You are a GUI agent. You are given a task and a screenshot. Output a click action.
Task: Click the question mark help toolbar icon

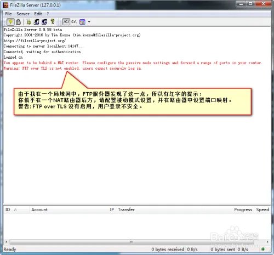(53, 21)
